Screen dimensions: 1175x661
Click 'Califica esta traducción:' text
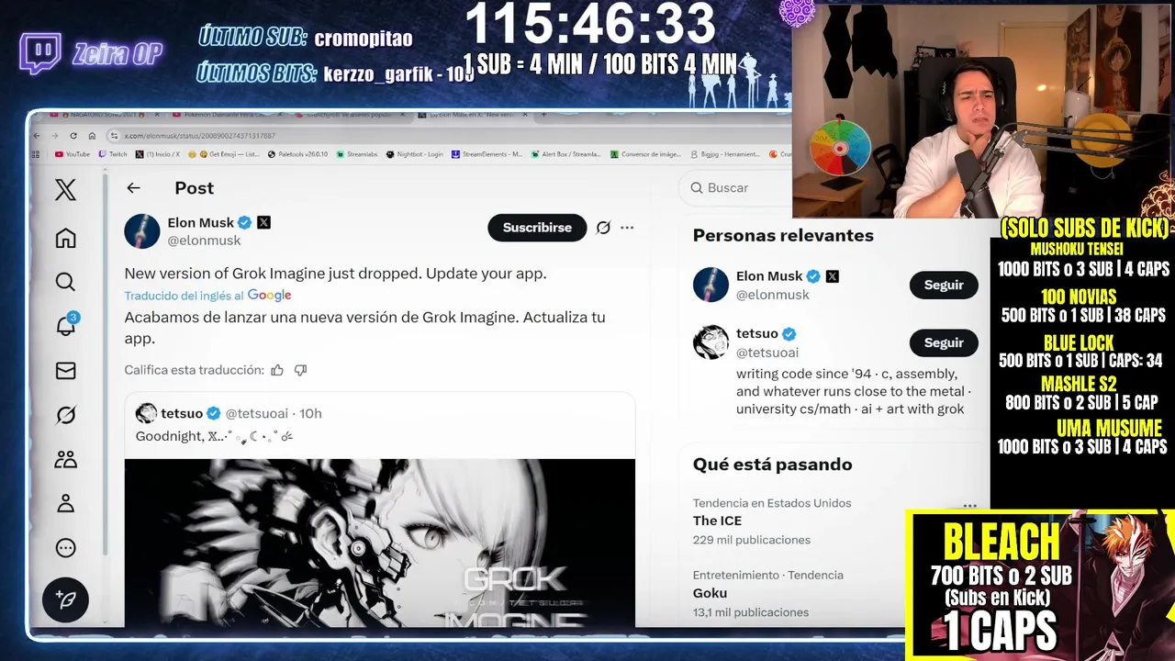click(194, 370)
